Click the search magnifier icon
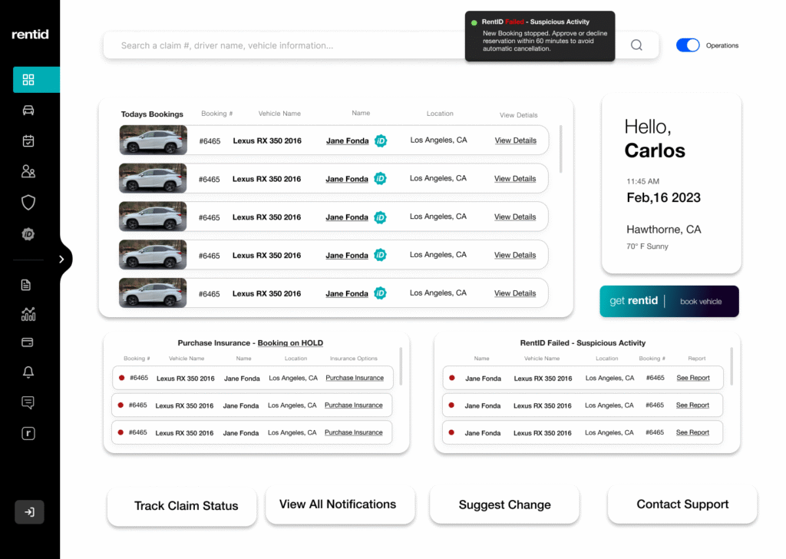Viewport: 786px width, 559px height. [x=636, y=45]
